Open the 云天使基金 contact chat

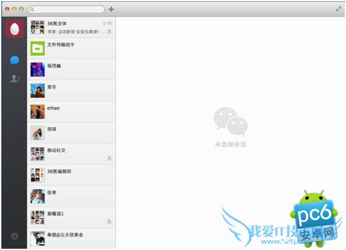[72, 238]
